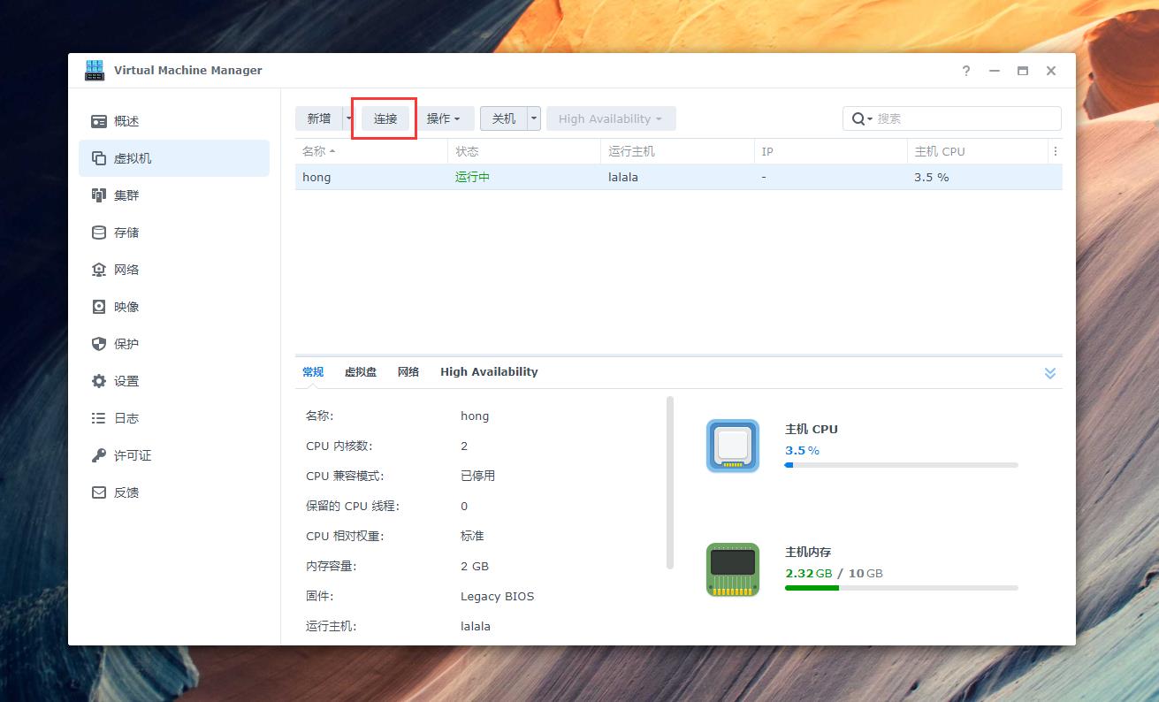Switch to the 虚拟盘 tab
This screenshot has height=702, width=1159.
click(x=359, y=371)
